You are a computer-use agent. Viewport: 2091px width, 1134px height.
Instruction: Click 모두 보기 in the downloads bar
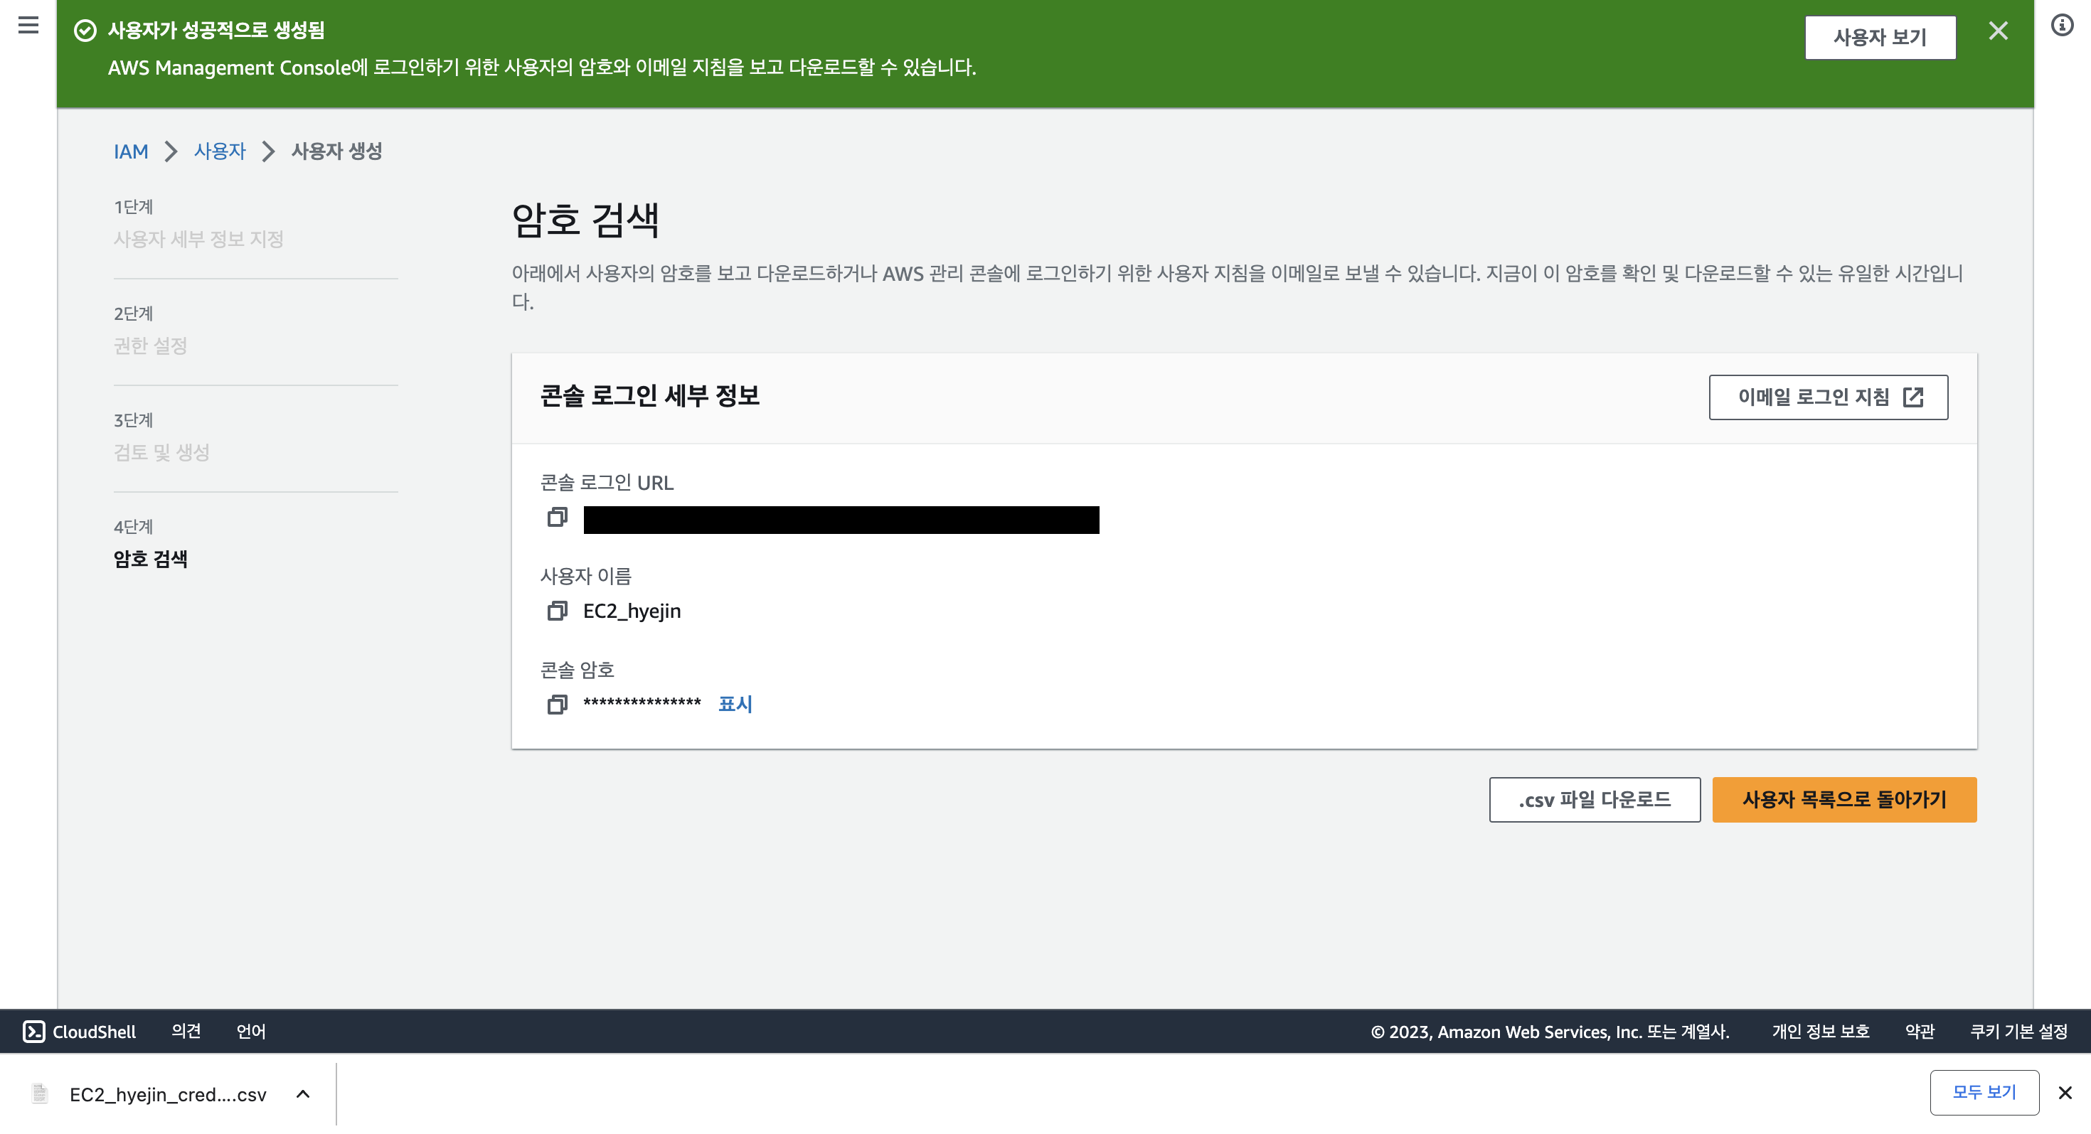click(x=1984, y=1093)
